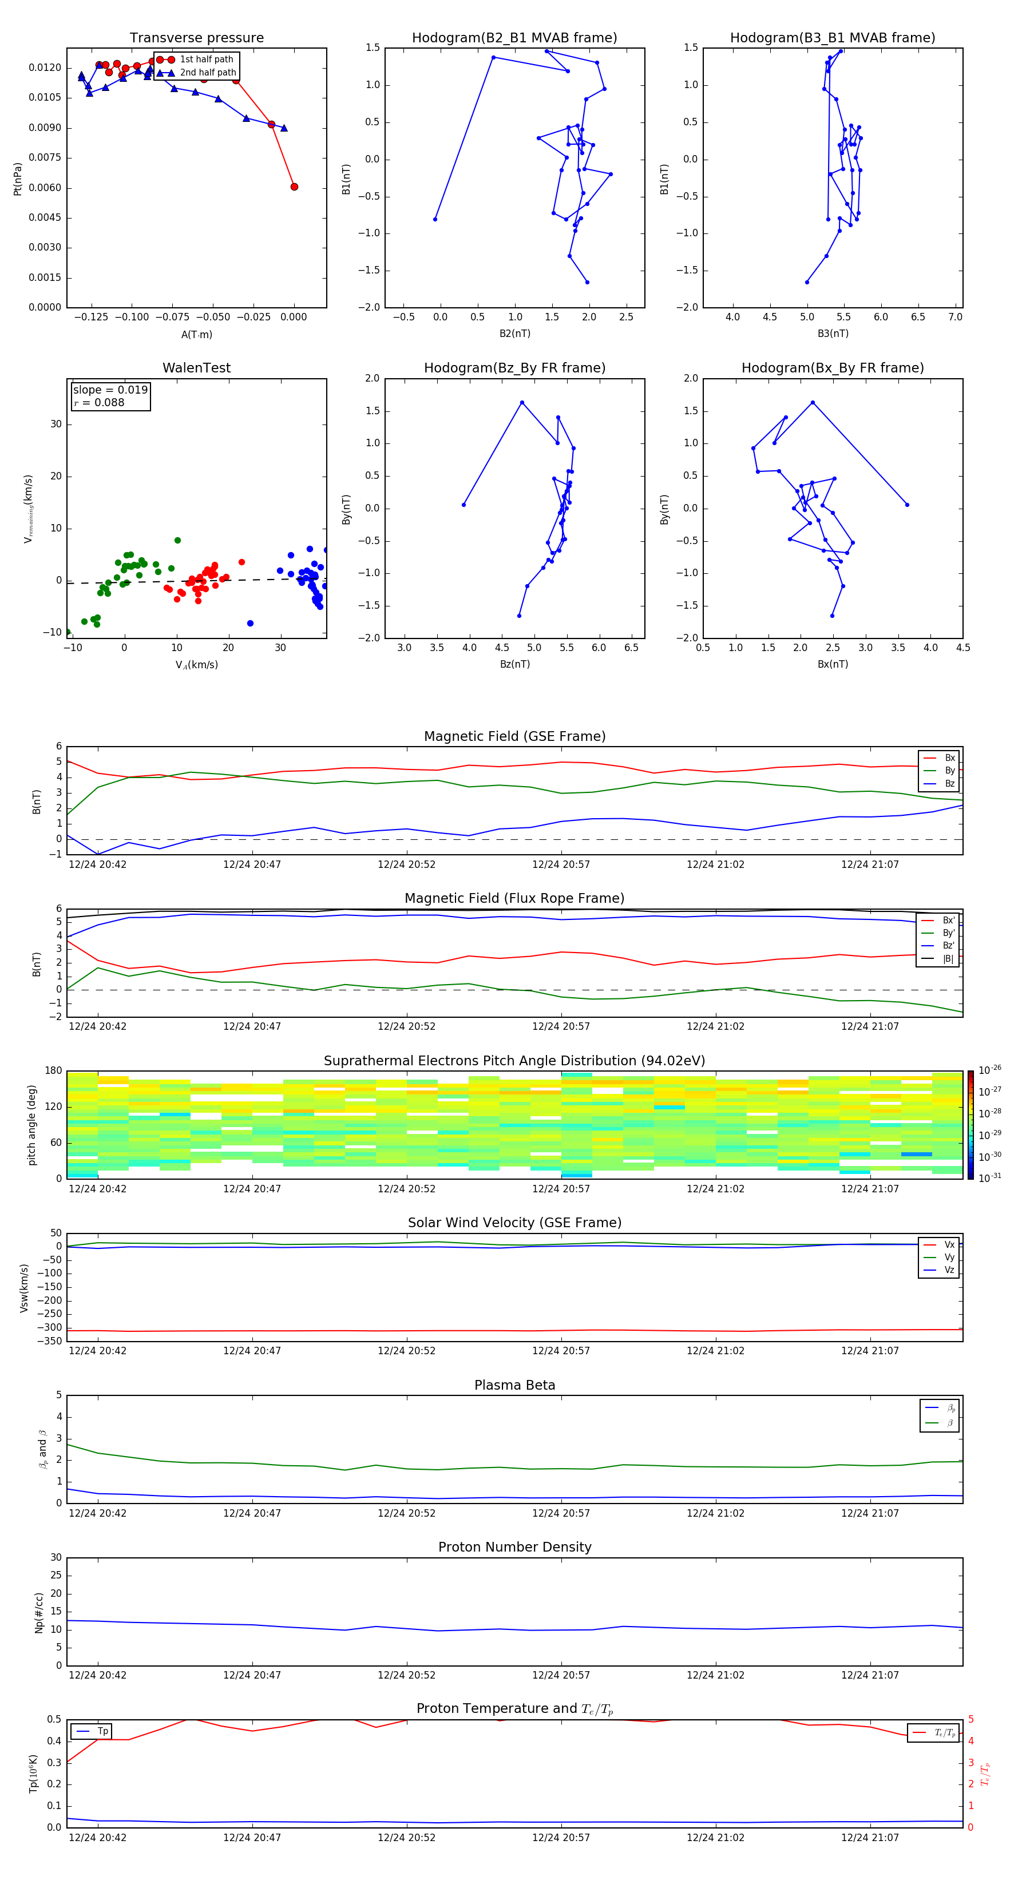Screen dimensions: 1030x1888
Task: Click the B2(nT) axis label
Action: pyautogui.click(x=514, y=334)
